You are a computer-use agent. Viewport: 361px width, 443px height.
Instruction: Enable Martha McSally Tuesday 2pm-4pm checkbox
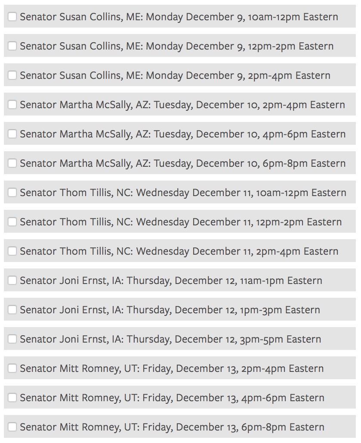point(12,105)
